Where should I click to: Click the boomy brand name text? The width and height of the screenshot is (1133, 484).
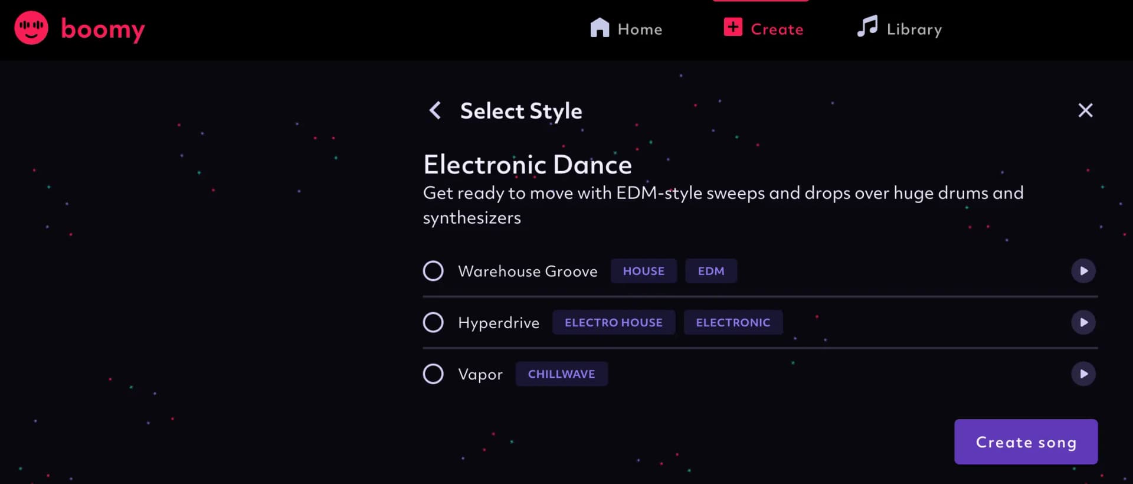tap(103, 29)
